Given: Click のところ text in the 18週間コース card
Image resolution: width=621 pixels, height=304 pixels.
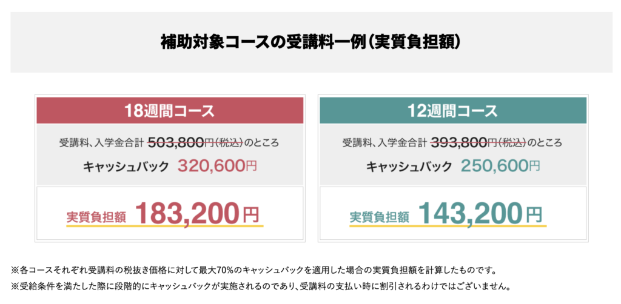Looking at the screenshot, I should pyautogui.click(x=261, y=144).
